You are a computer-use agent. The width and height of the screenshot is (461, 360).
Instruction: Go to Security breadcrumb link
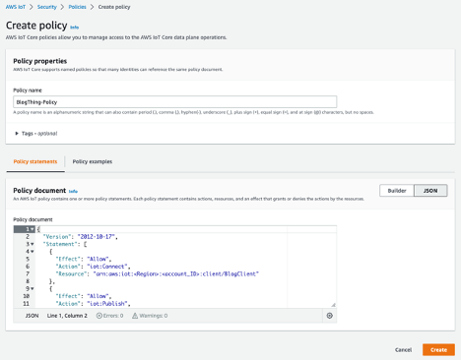pos(47,7)
